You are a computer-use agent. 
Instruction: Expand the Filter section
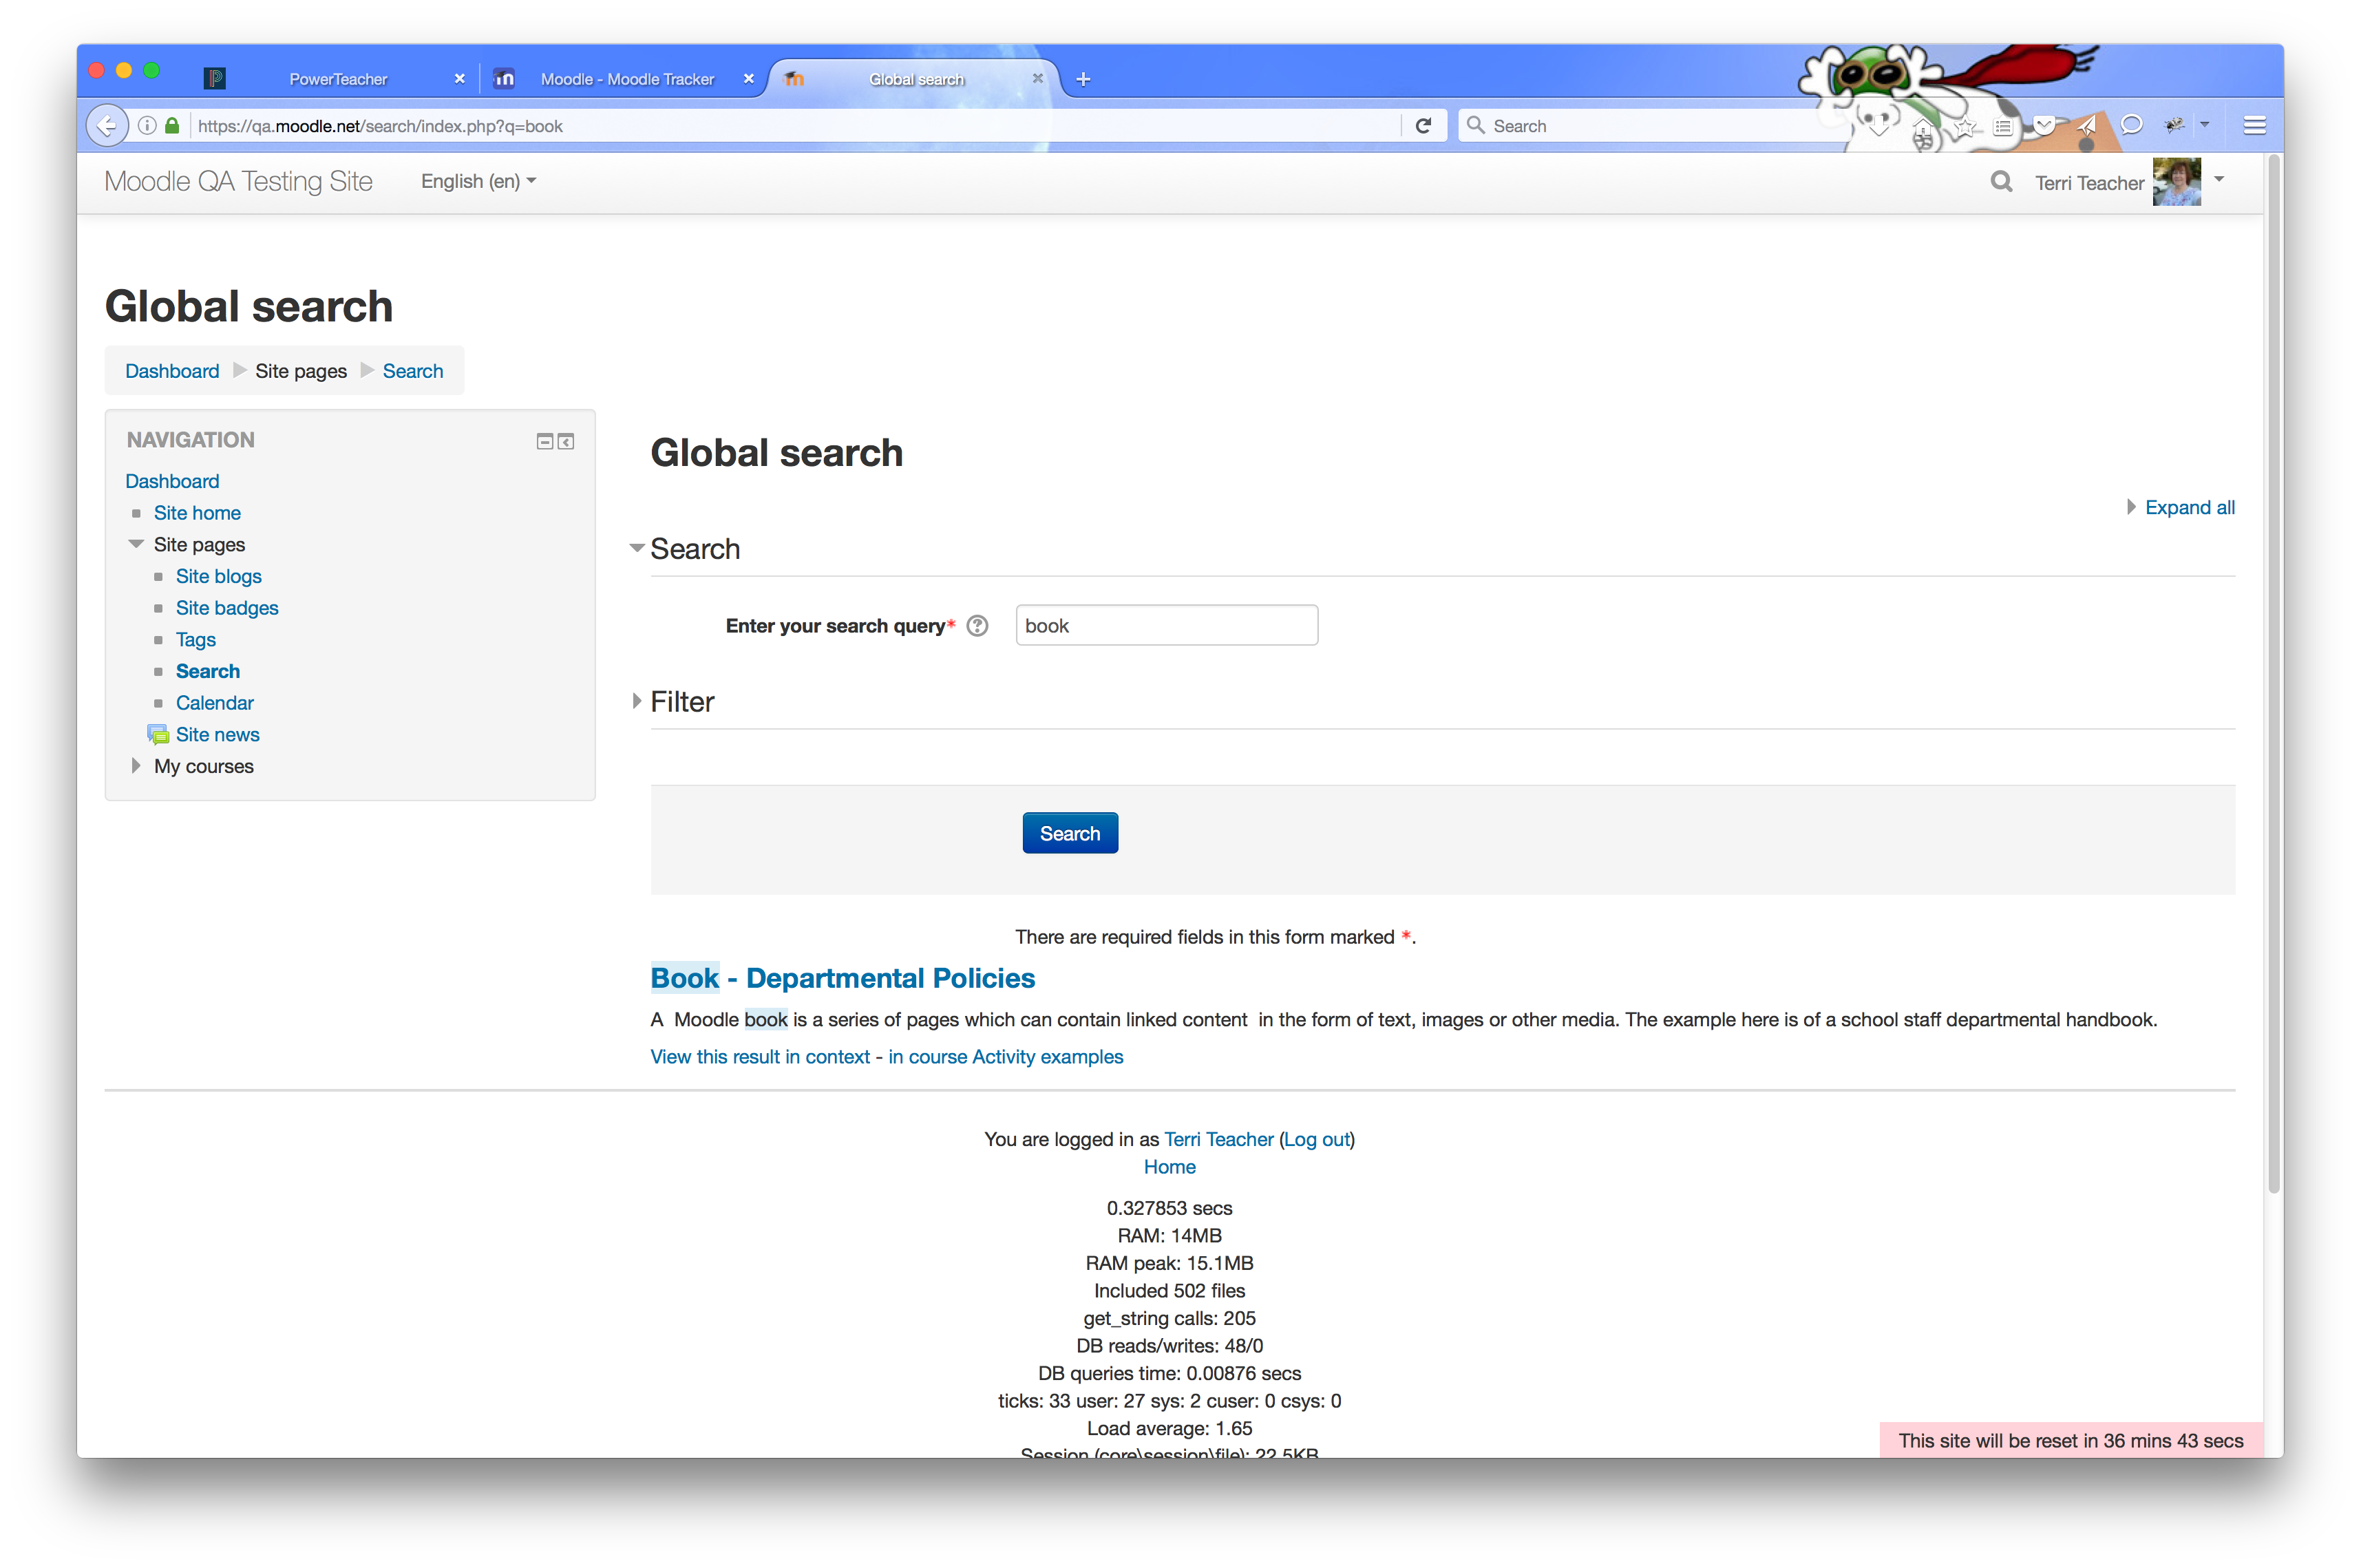[637, 701]
